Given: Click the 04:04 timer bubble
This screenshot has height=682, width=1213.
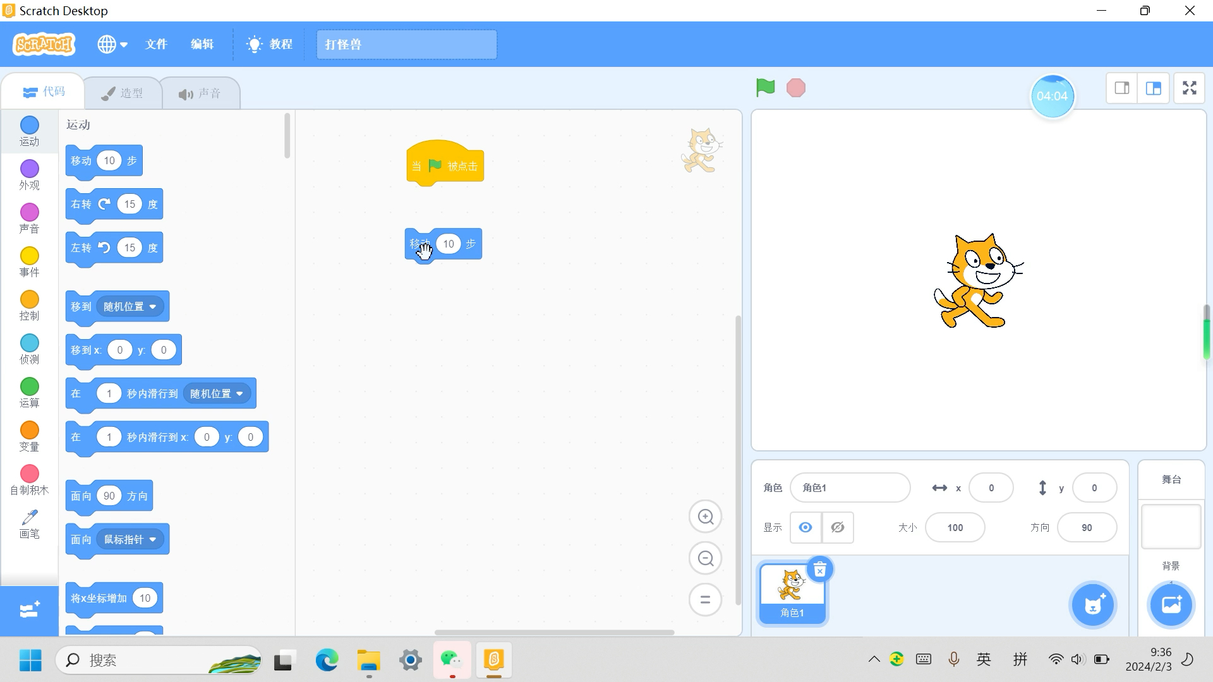Looking at the screenshot, I should point(1053,96).
